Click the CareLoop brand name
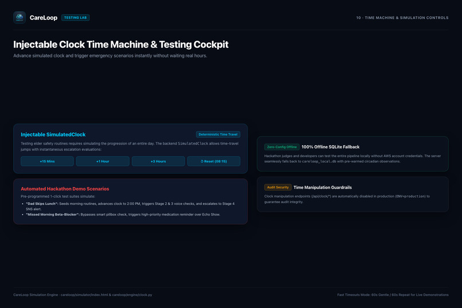The image size is (462, 308). click(44, 18)
